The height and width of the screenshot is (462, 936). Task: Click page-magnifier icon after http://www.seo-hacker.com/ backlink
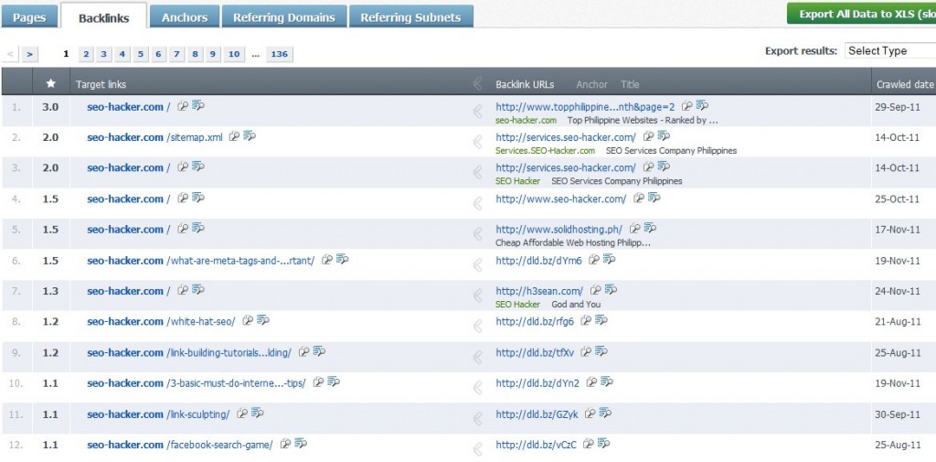(639, 198)
